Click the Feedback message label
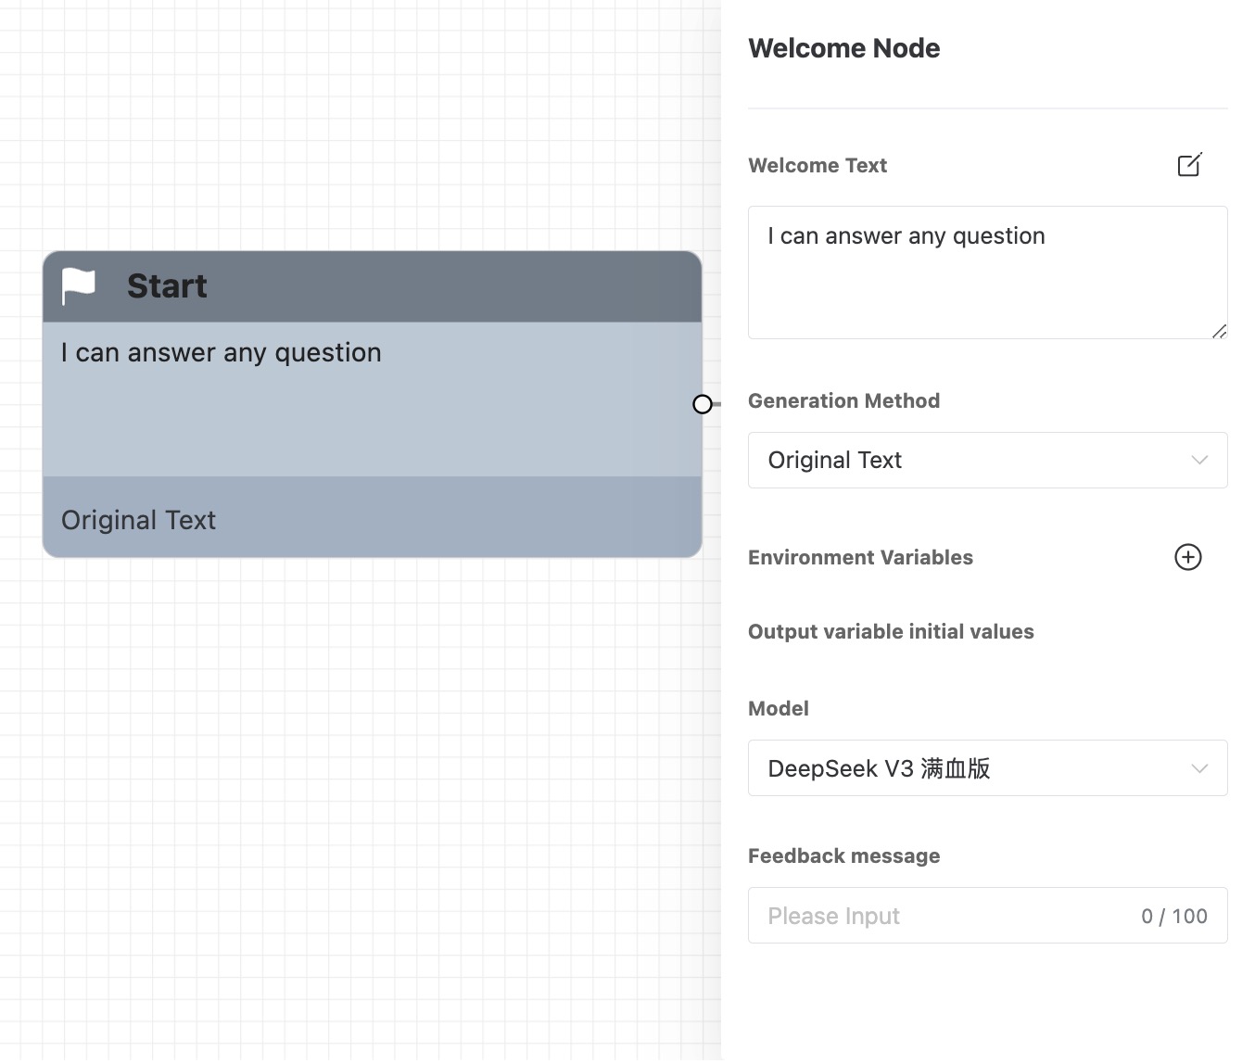 pyautogui.click(x=843, y=855)
